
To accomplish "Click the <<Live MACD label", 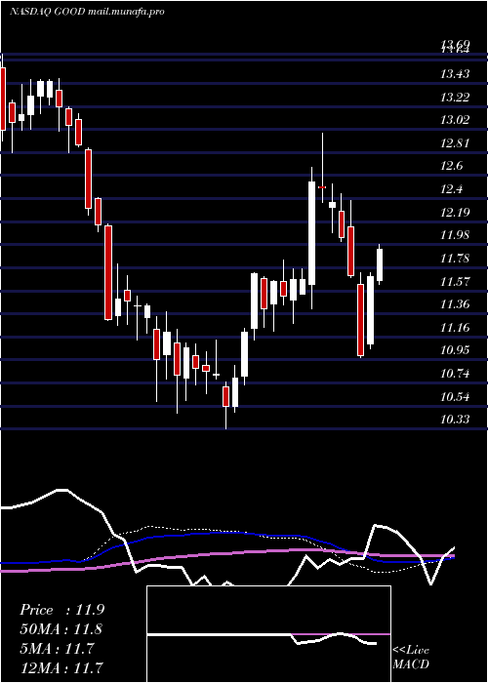I will coord(411,657).
